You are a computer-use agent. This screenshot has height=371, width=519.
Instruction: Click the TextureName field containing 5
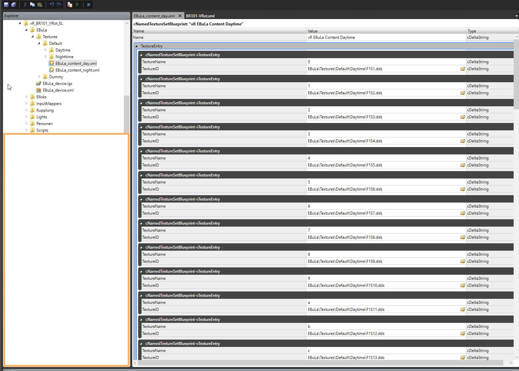[x=386, y=182]
